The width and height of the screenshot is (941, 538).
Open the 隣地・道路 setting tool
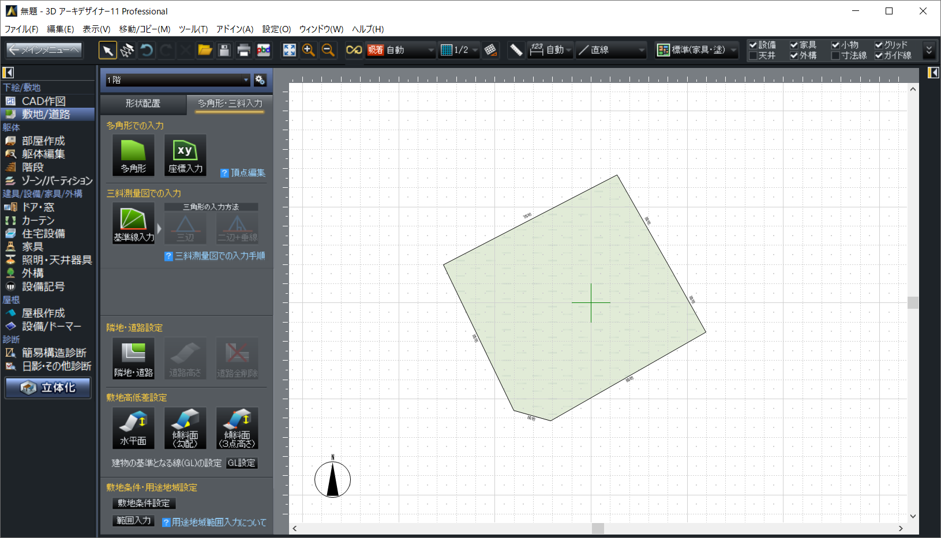click(133, 358)
